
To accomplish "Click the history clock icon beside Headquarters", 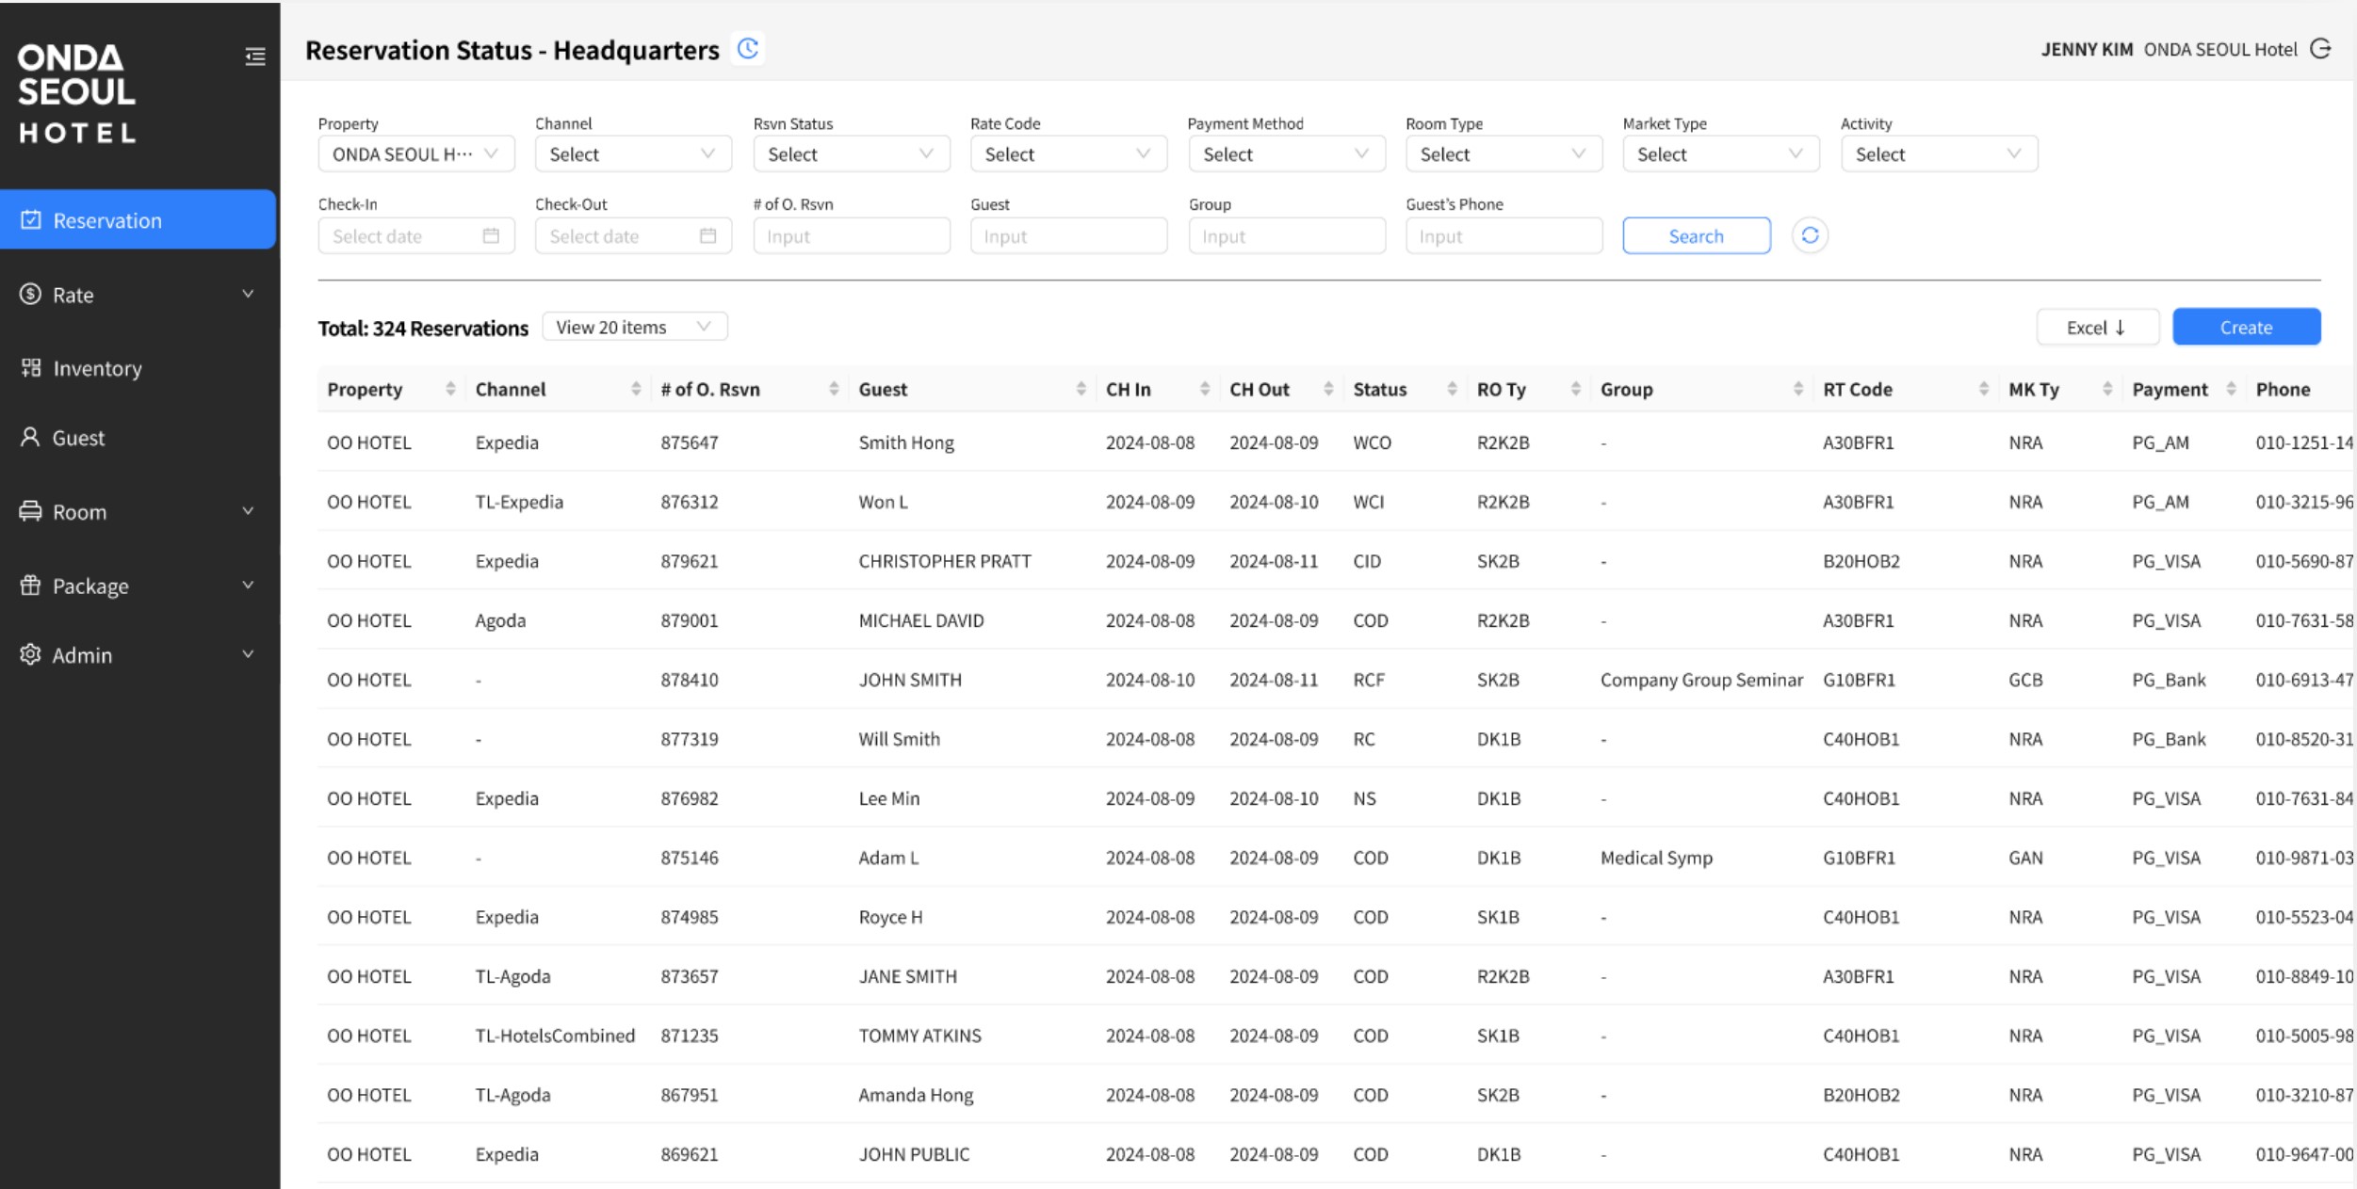I will coord(748,49).
